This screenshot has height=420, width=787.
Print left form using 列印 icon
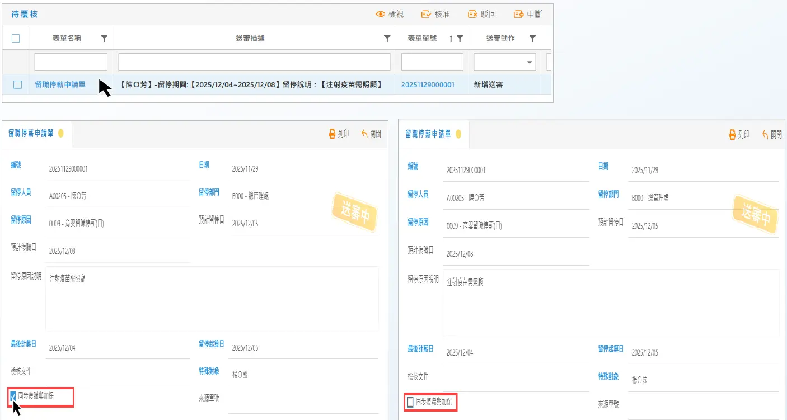coord(332,134)
